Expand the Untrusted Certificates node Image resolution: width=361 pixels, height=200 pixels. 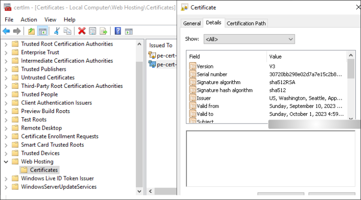click(x=6, y=78)
